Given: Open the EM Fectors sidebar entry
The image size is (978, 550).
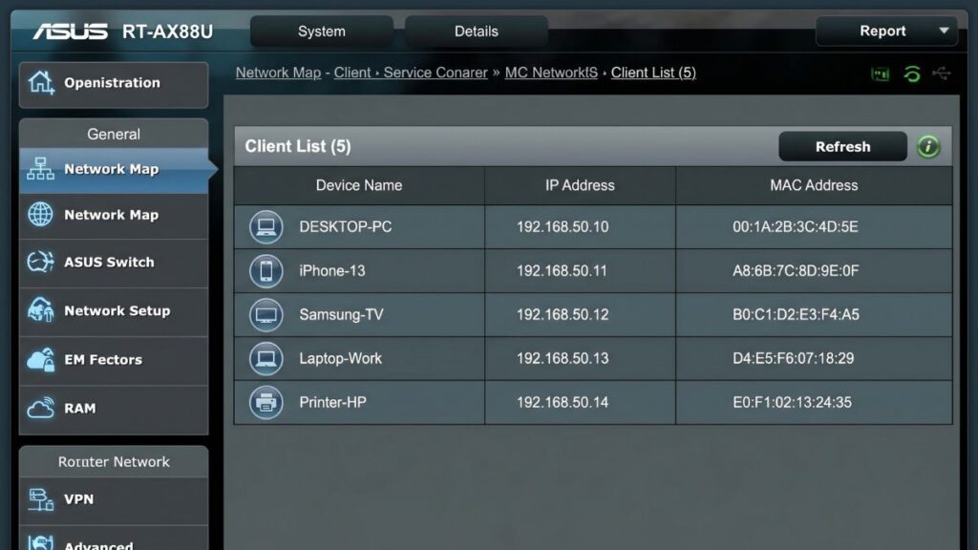Looking at the screenshot, I should point(114,360).
